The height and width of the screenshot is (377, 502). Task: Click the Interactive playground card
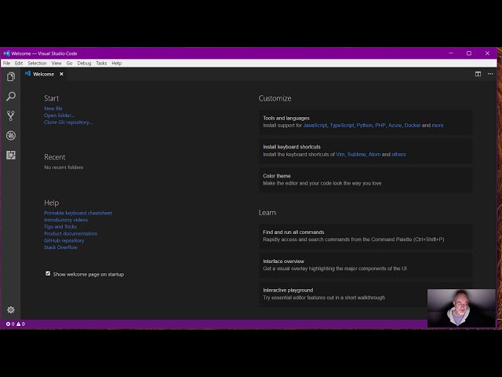366,294
